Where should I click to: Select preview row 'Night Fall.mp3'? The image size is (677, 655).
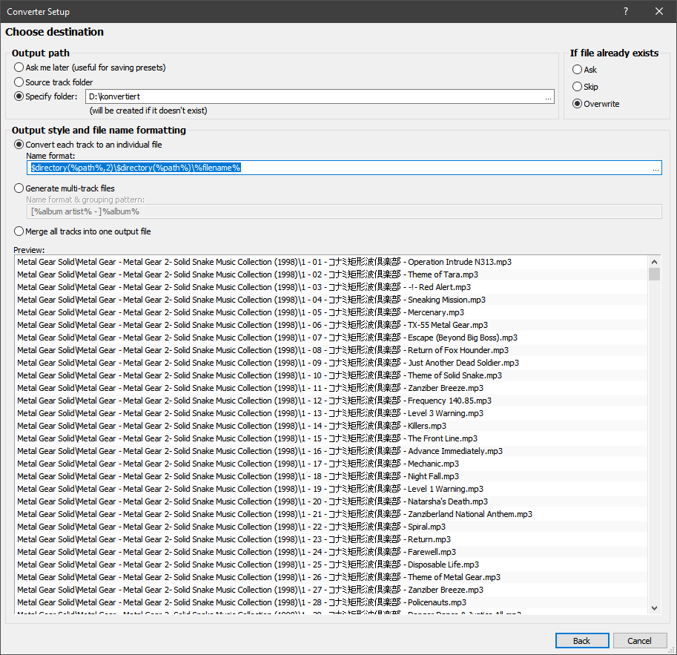point(331,476)
